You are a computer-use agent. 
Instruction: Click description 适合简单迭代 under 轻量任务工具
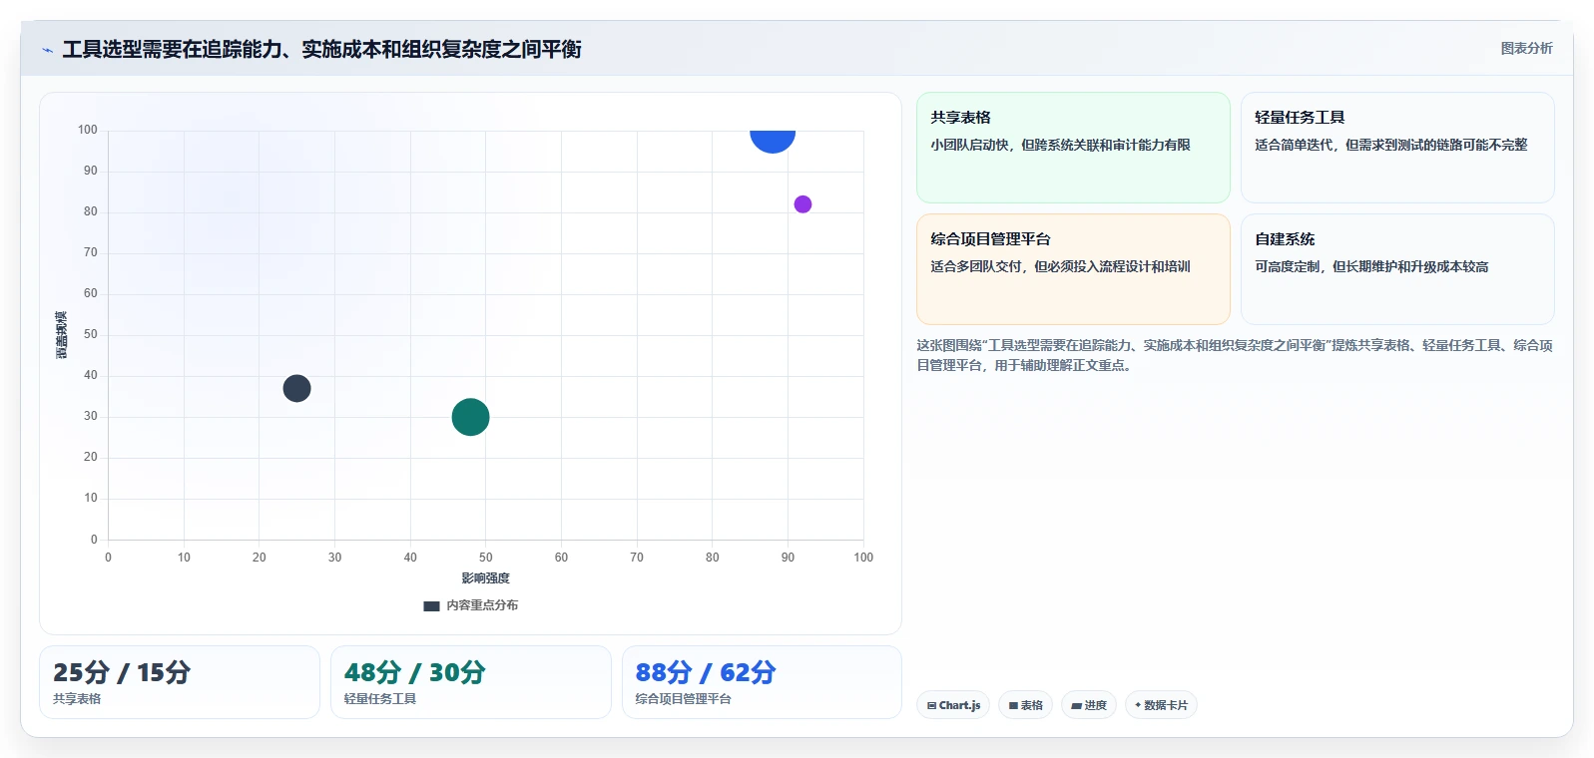[x=1390, y=145]
